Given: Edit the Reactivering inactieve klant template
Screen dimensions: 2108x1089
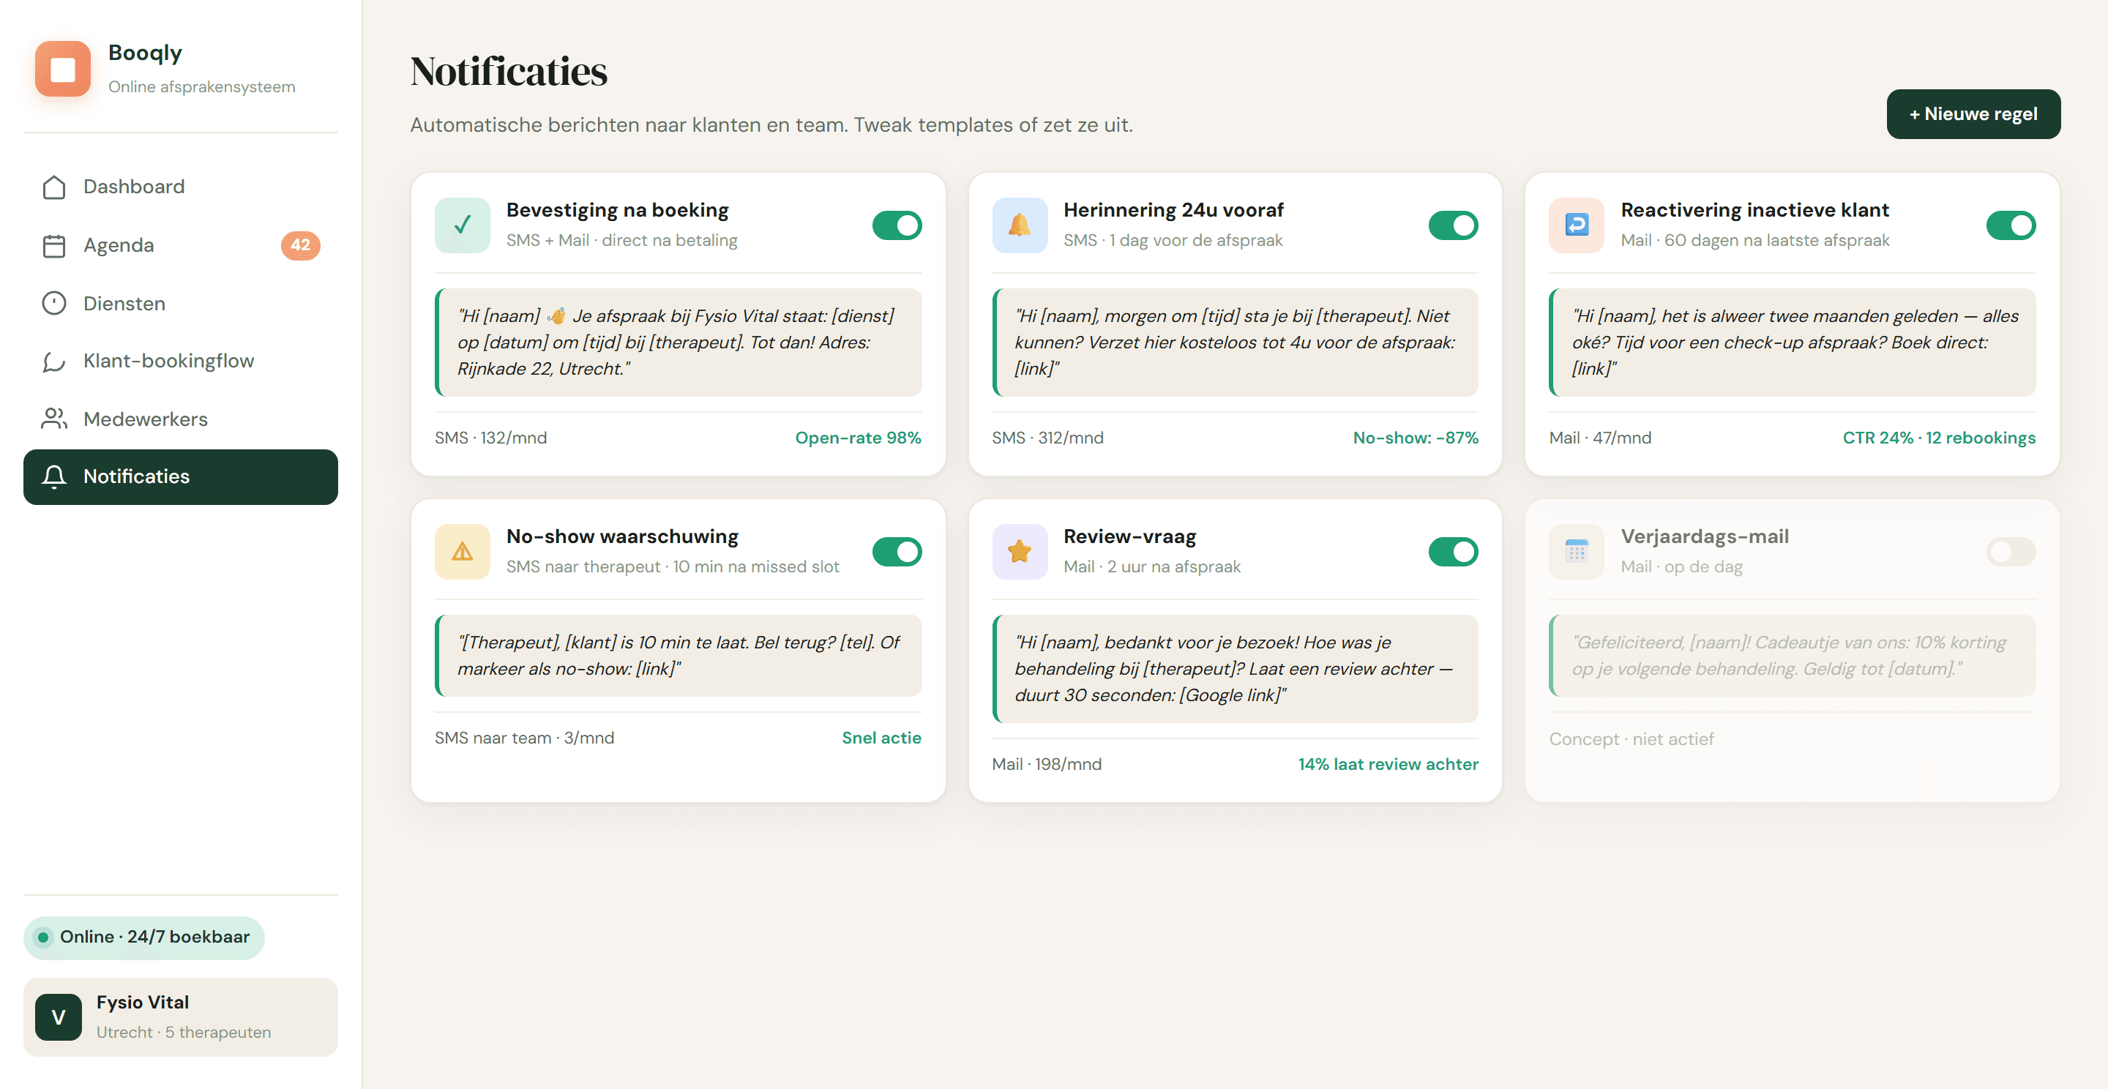Looking at the screenshot, I should [x=1792, y=342].
